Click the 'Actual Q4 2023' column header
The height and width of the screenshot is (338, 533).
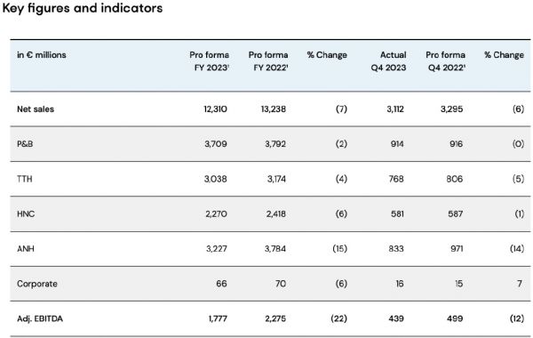[x=388, y=61]
